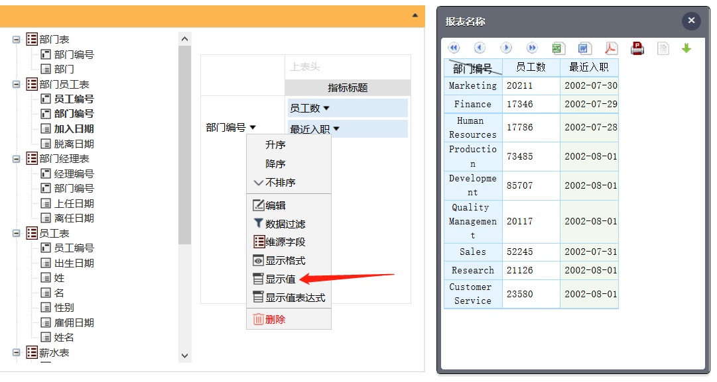The height and width of the screenshot is (382, 717).
Task: Collapse the 部门表 tree node
Action: pyautogui.click(x=16, y=40)
